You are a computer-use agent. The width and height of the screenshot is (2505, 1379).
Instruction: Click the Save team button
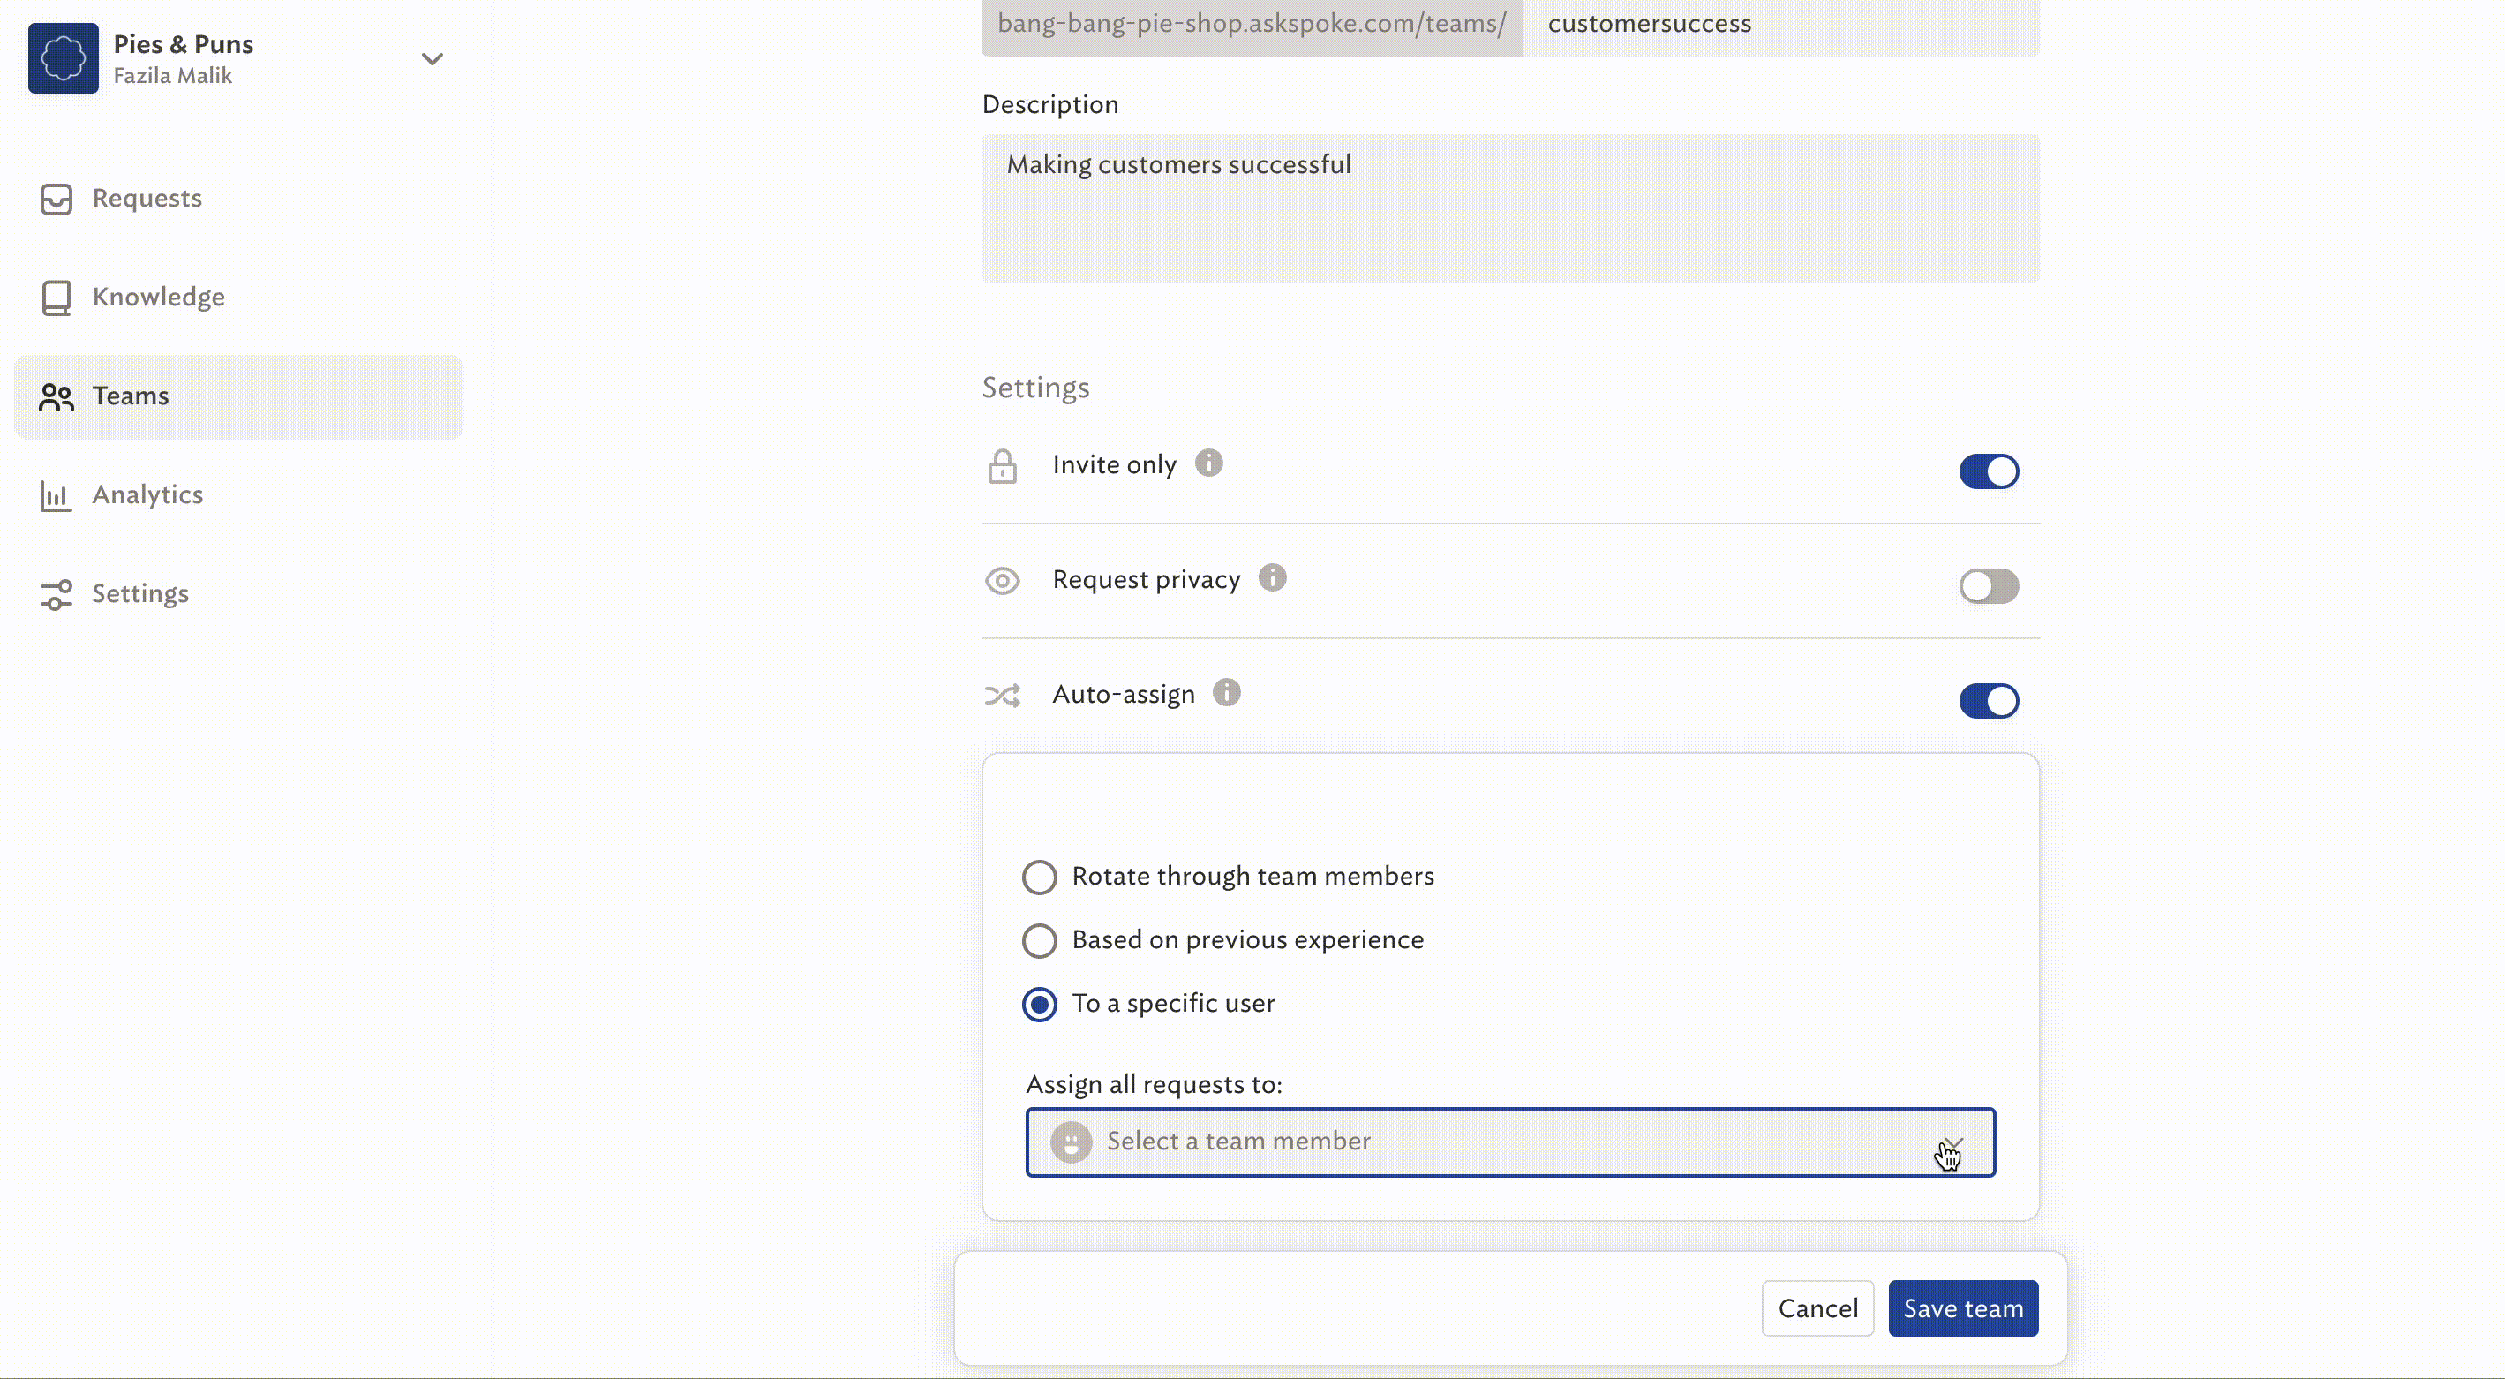click(1963, 1309)
